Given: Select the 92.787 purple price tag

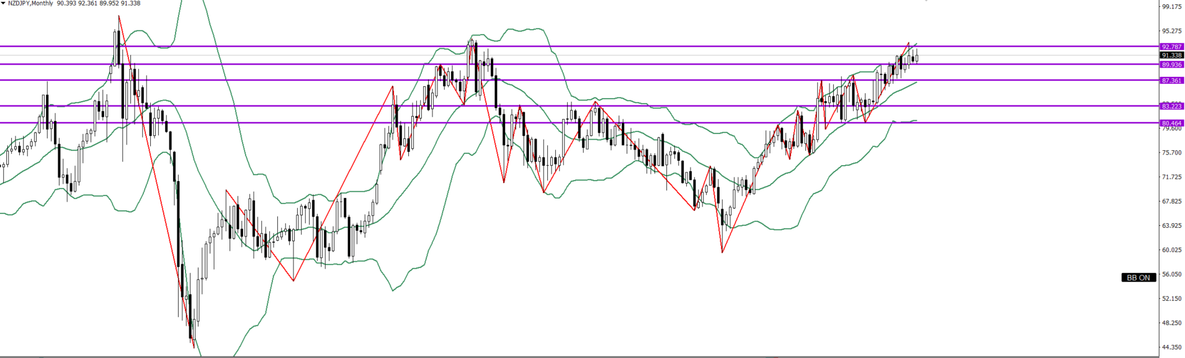Looking at the screenshot, I should click(x=1171, y=47).
